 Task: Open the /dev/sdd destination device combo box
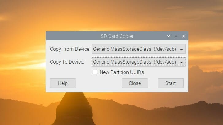[x=139, y=62]
